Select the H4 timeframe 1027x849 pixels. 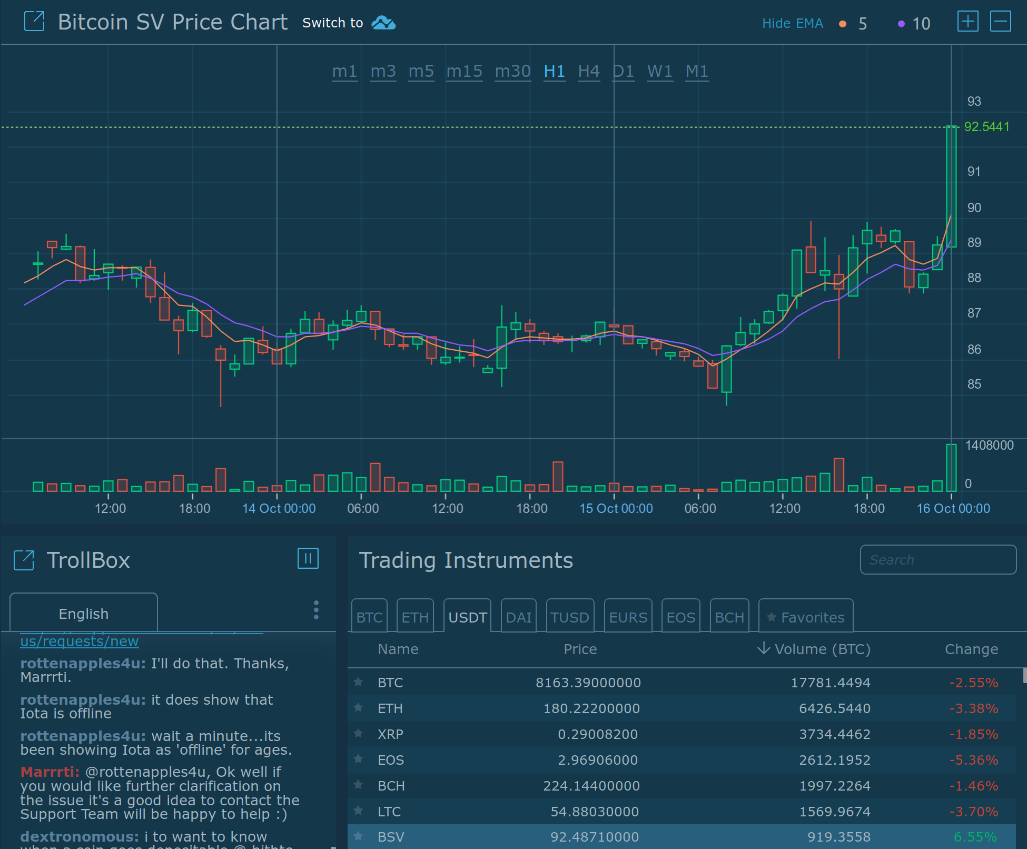(589, 71)
